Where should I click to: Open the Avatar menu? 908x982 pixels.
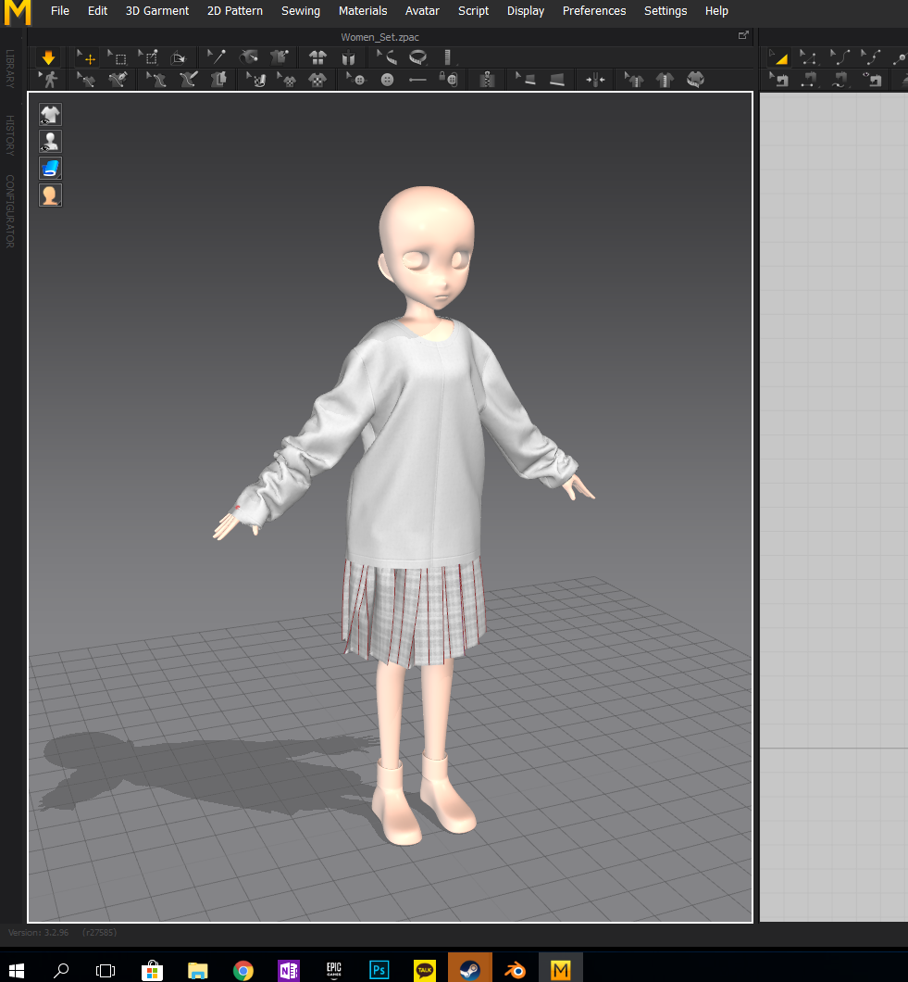(422, 11)
